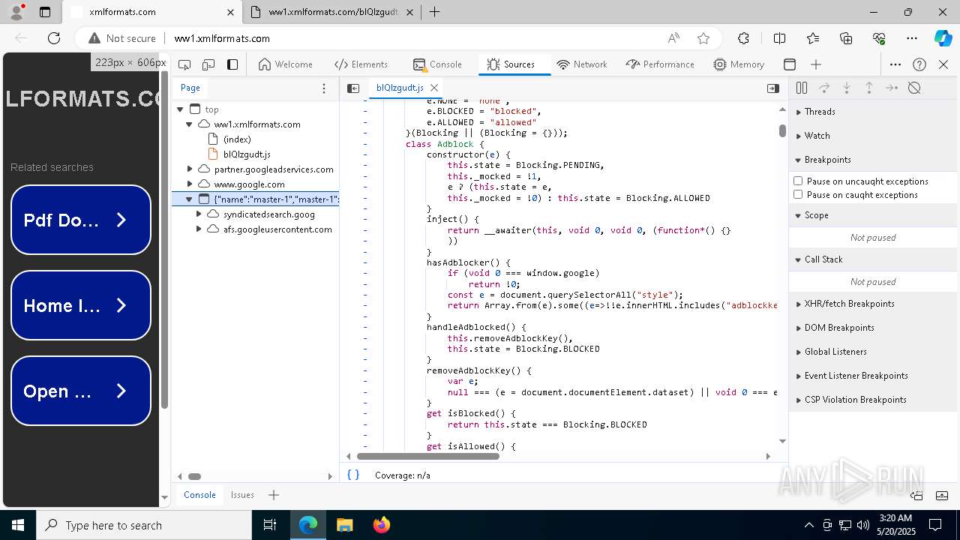Image resolution: width=960 pixels, height=540 pixels.
Task: Open new browser tab
Action: tap(434, 12)
